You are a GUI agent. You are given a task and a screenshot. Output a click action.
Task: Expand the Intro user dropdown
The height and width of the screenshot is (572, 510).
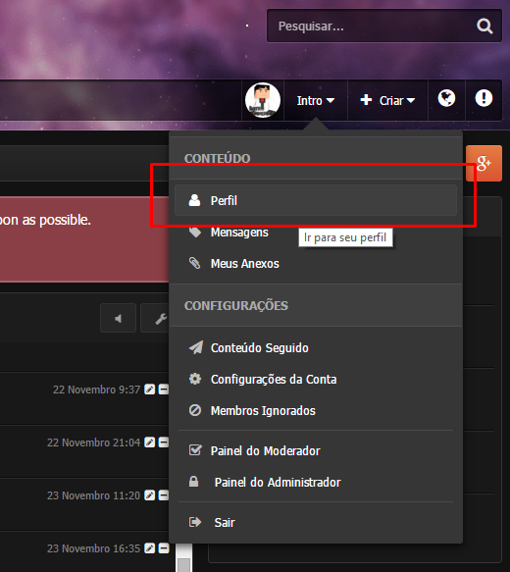tap(316, 100)
